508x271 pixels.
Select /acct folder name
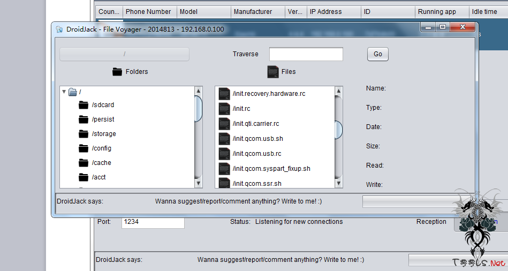point(99,177)
